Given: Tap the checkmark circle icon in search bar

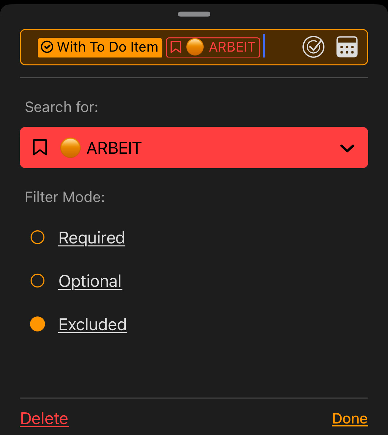Looking at the screenshot, I should pos(313,47).
